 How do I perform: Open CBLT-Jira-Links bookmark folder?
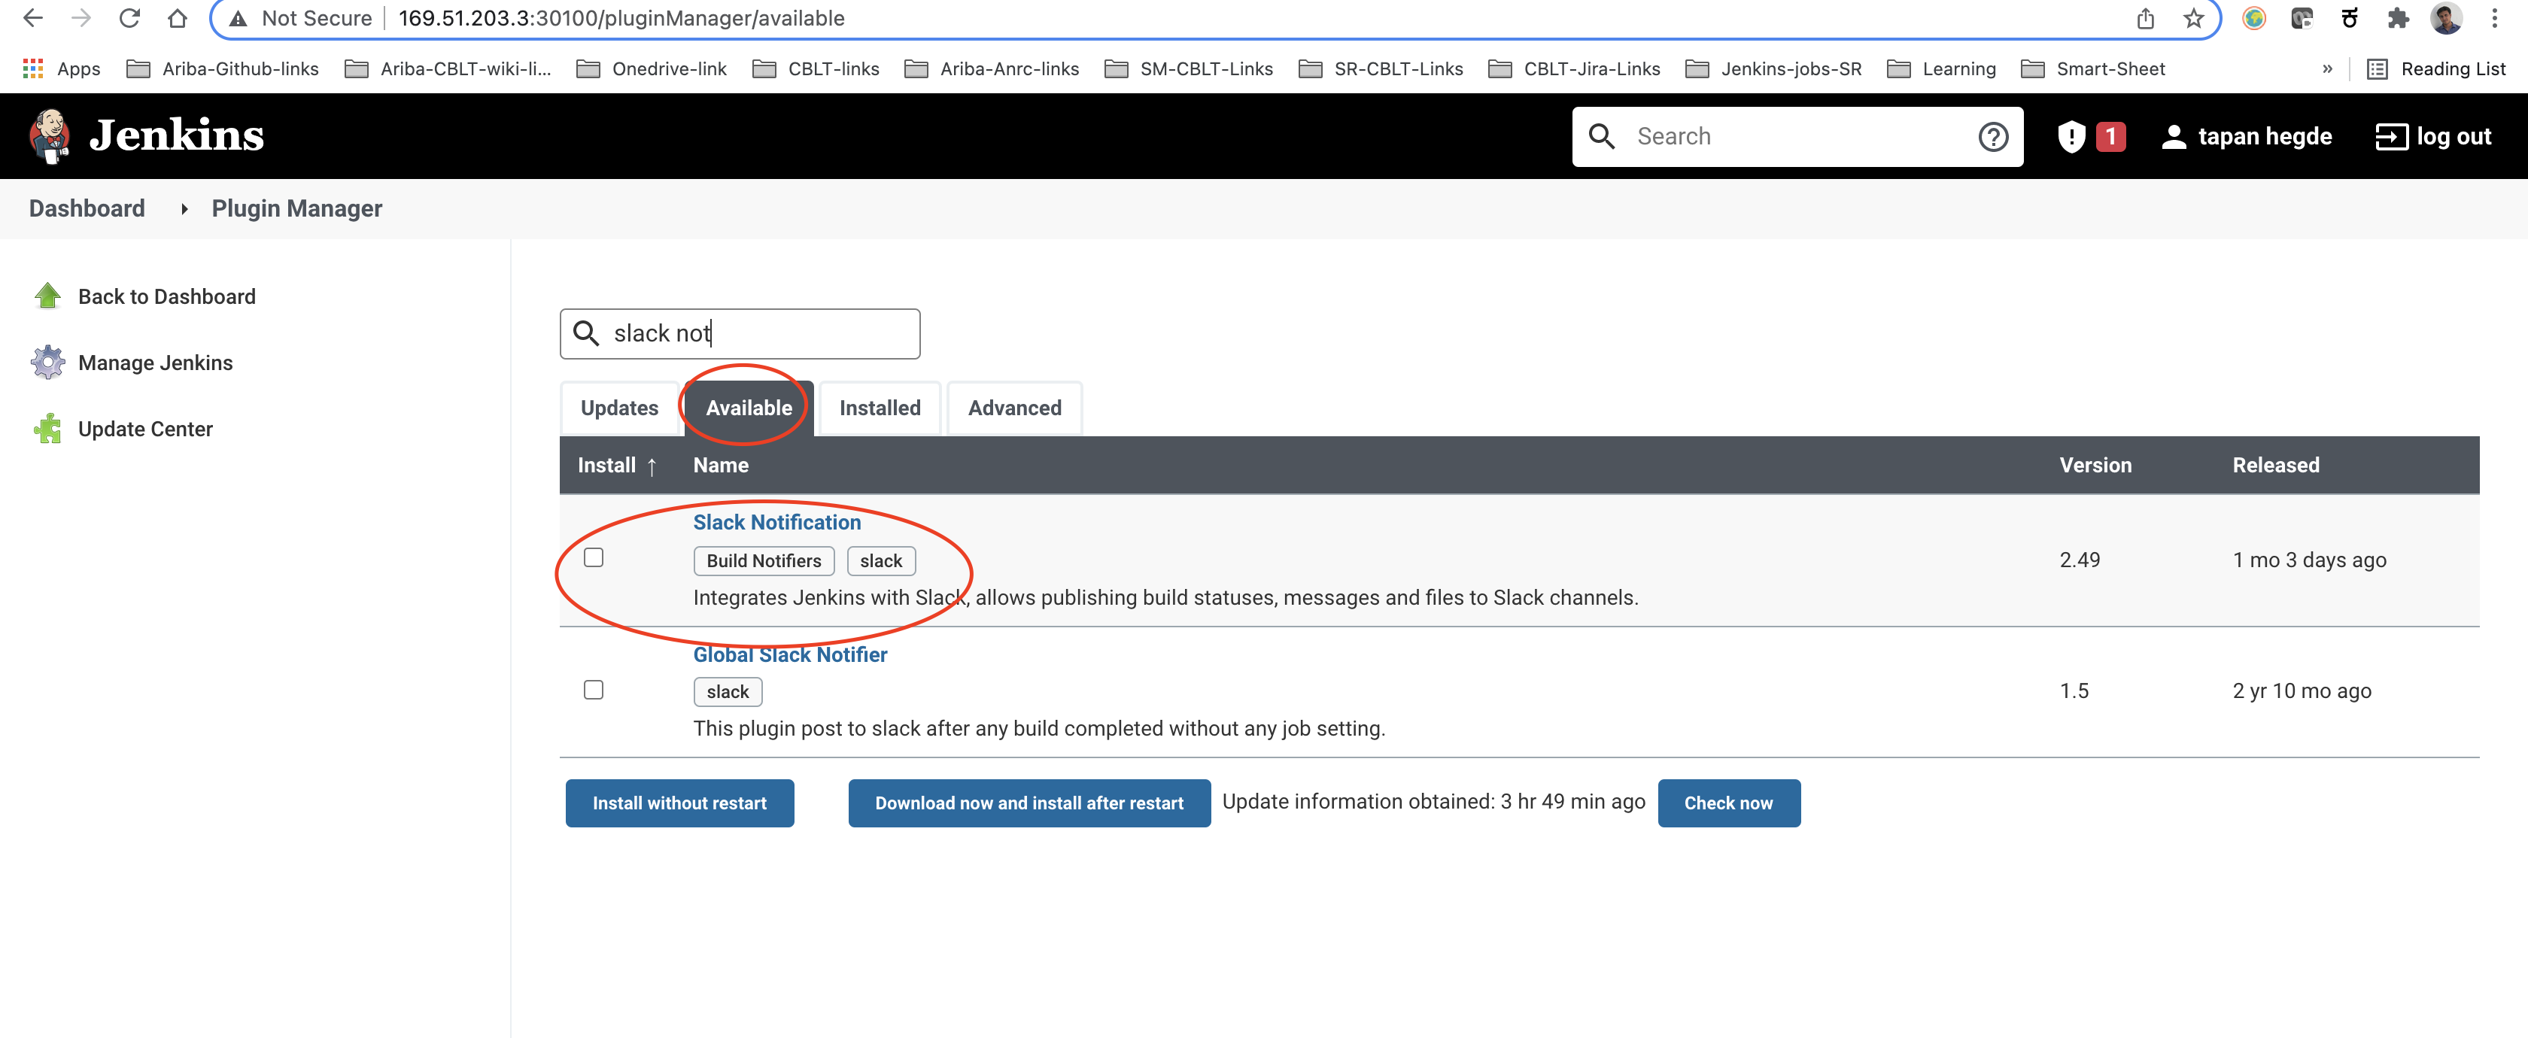point(1574,68)
